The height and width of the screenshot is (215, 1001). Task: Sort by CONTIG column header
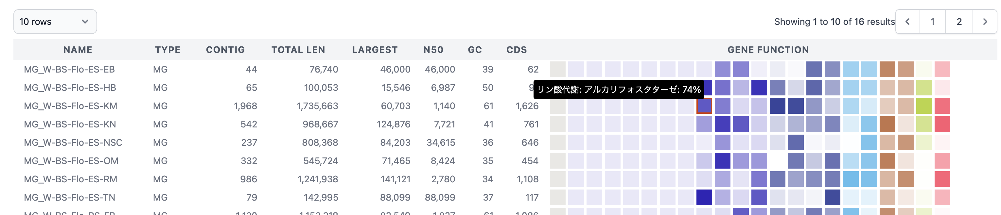225,50
